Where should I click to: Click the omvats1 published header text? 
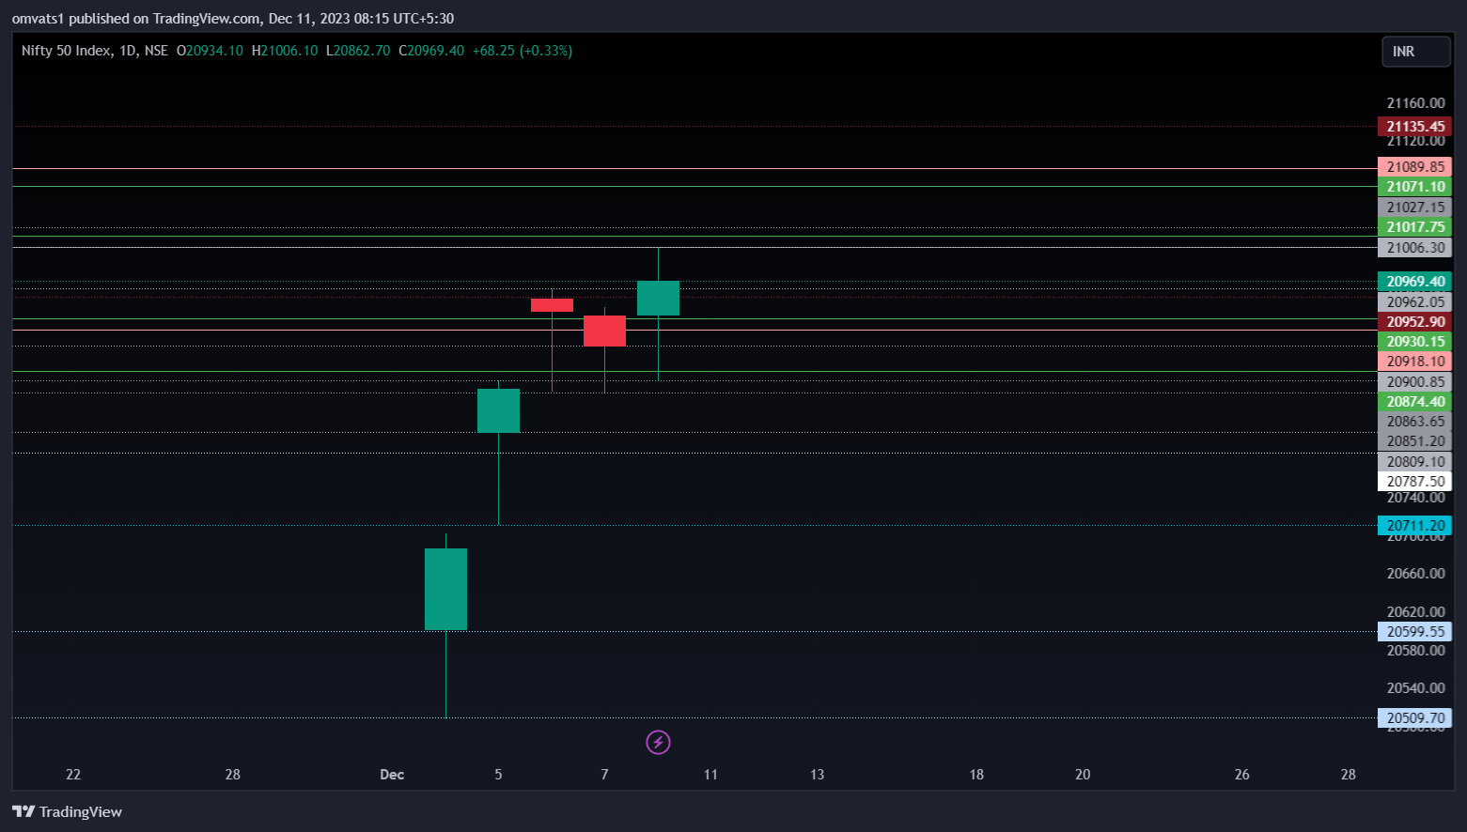(x=233, y=19)
